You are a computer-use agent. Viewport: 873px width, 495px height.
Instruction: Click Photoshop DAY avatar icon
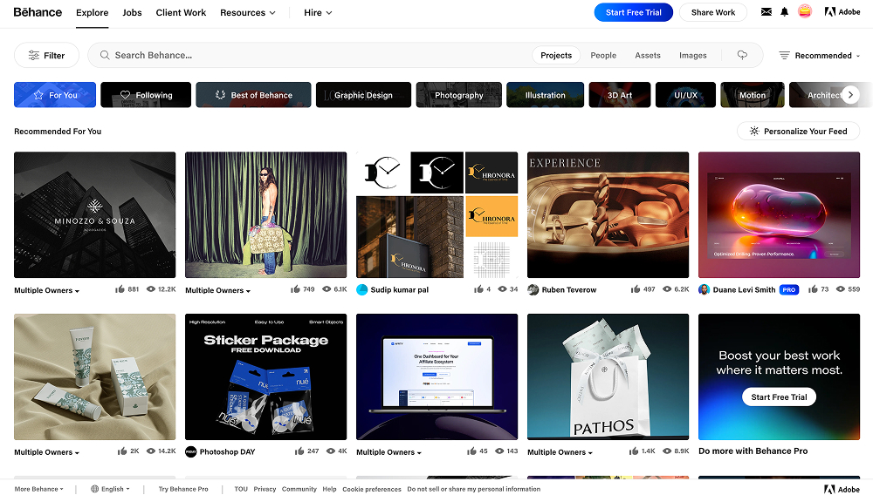pyautogui.click(x=190, y=451)
